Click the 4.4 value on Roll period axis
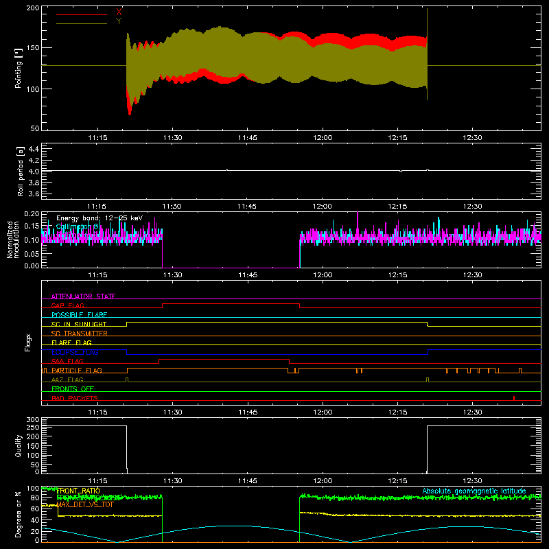 point(34,149)
